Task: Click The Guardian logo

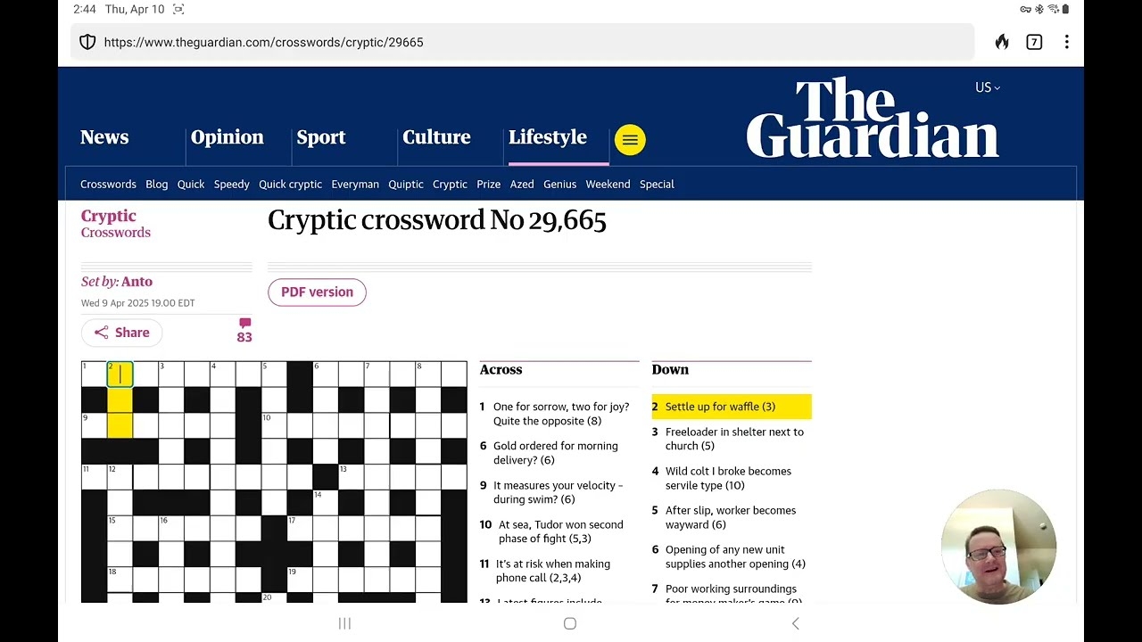Action: tap(872, 119)
